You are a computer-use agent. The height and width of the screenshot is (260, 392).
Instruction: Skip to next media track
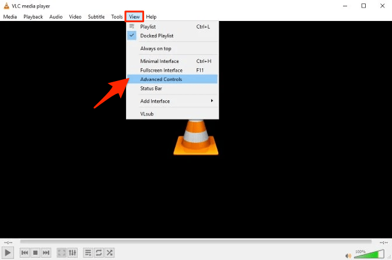click(x=46, y=253)
